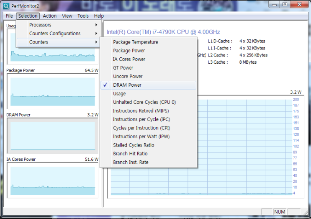Image resolution: width=311 pixels, height=219 pixels.
Task: Click the 51.6 W IA Cores value
Action: (91, 159)
